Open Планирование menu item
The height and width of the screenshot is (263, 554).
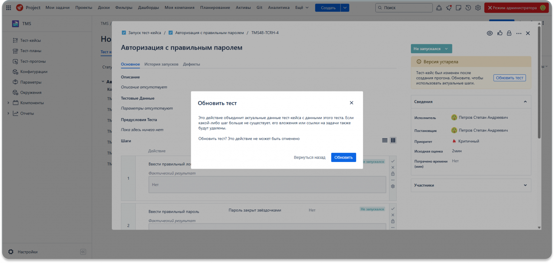pos(215,7)
